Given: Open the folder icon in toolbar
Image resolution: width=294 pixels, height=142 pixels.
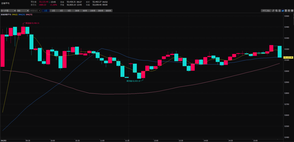Looking at the screenshot, I should coord(289,11).
